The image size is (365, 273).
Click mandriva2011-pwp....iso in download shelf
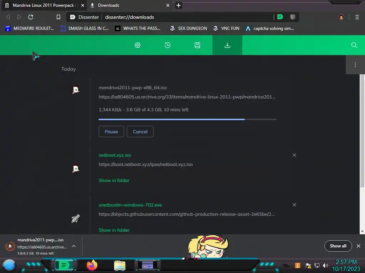(41, 240)
